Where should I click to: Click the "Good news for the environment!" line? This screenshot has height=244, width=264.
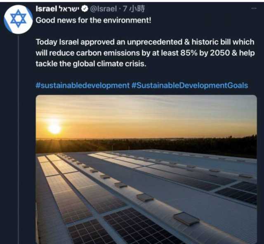coord(94,20)
